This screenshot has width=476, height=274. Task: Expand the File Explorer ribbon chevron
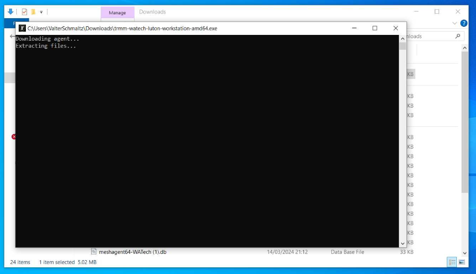point(454,23)
